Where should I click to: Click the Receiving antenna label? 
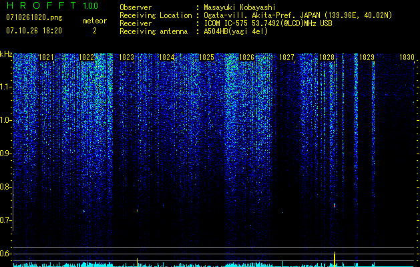point(154,31)
